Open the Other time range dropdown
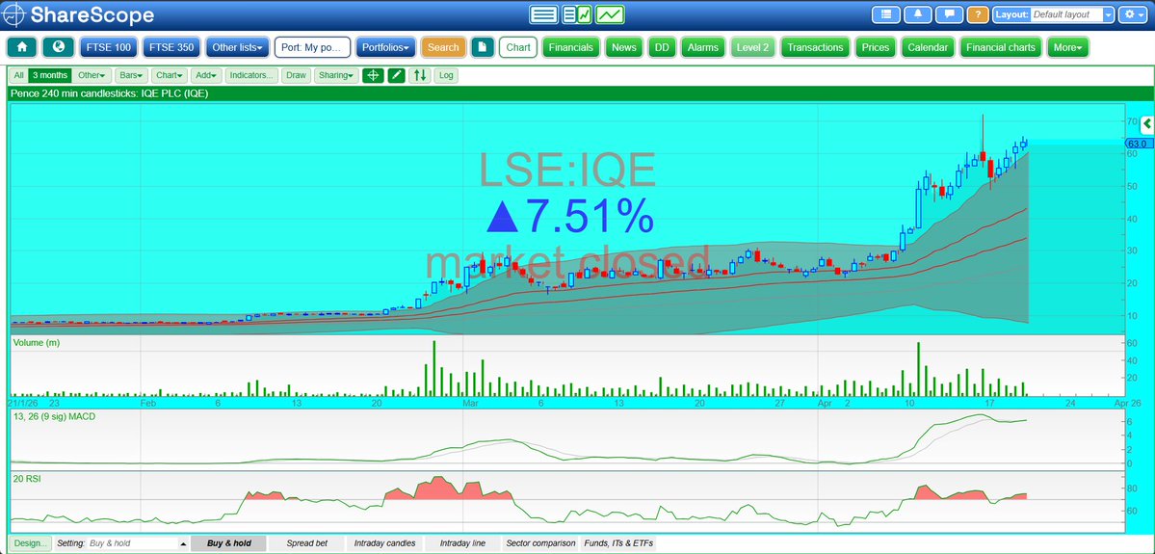This screenshot has width=1155, height=554. click(x=92, y=75)
